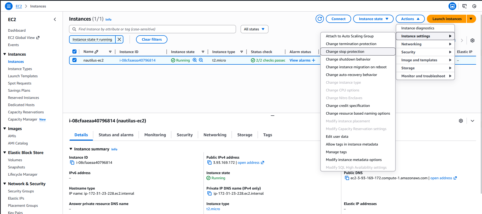Open the Instance state dropdown button

pyautogui.click(x=373, y=19)
